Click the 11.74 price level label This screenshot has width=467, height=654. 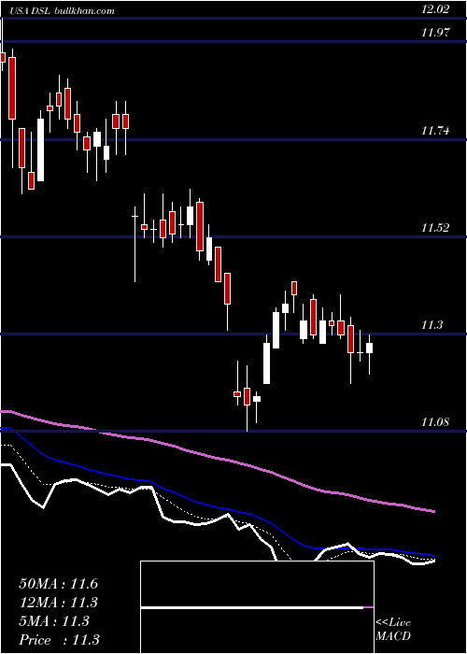(x=435, y=131)
